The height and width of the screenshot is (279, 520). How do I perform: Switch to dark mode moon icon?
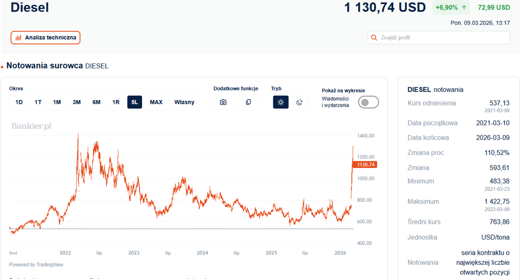[299, 102]
